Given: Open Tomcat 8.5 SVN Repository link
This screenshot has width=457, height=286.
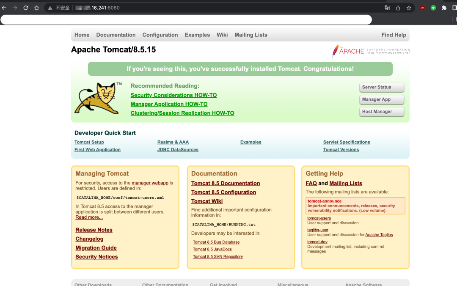Looking at the screenshot, I should point(218,256).
